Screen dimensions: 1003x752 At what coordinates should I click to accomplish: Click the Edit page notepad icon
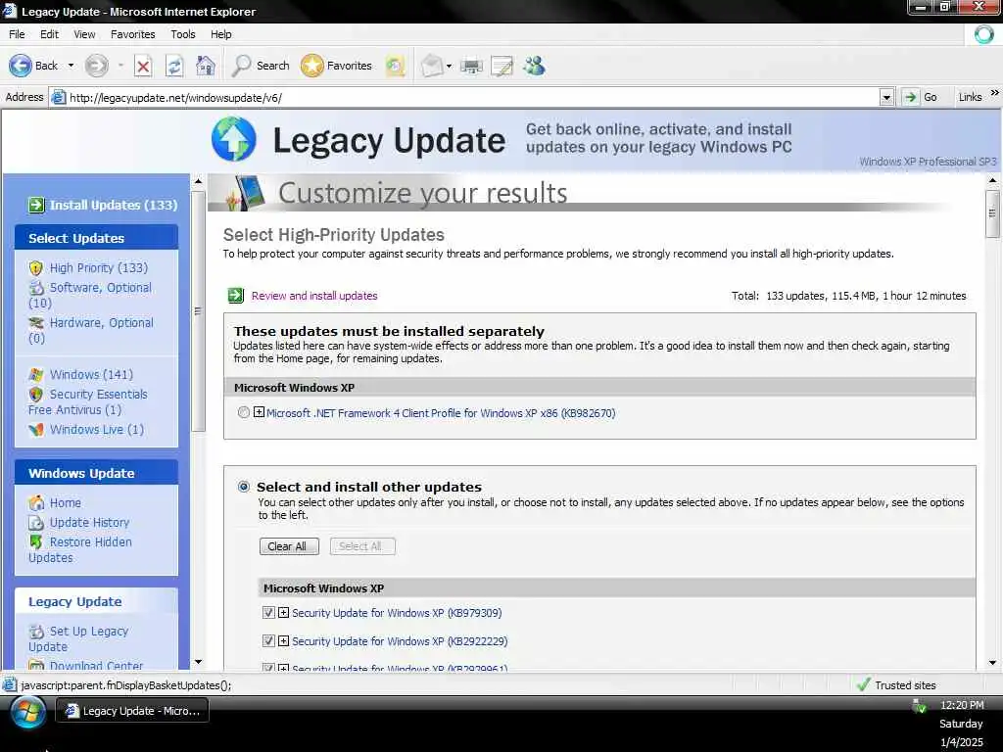tap(502, 66)
